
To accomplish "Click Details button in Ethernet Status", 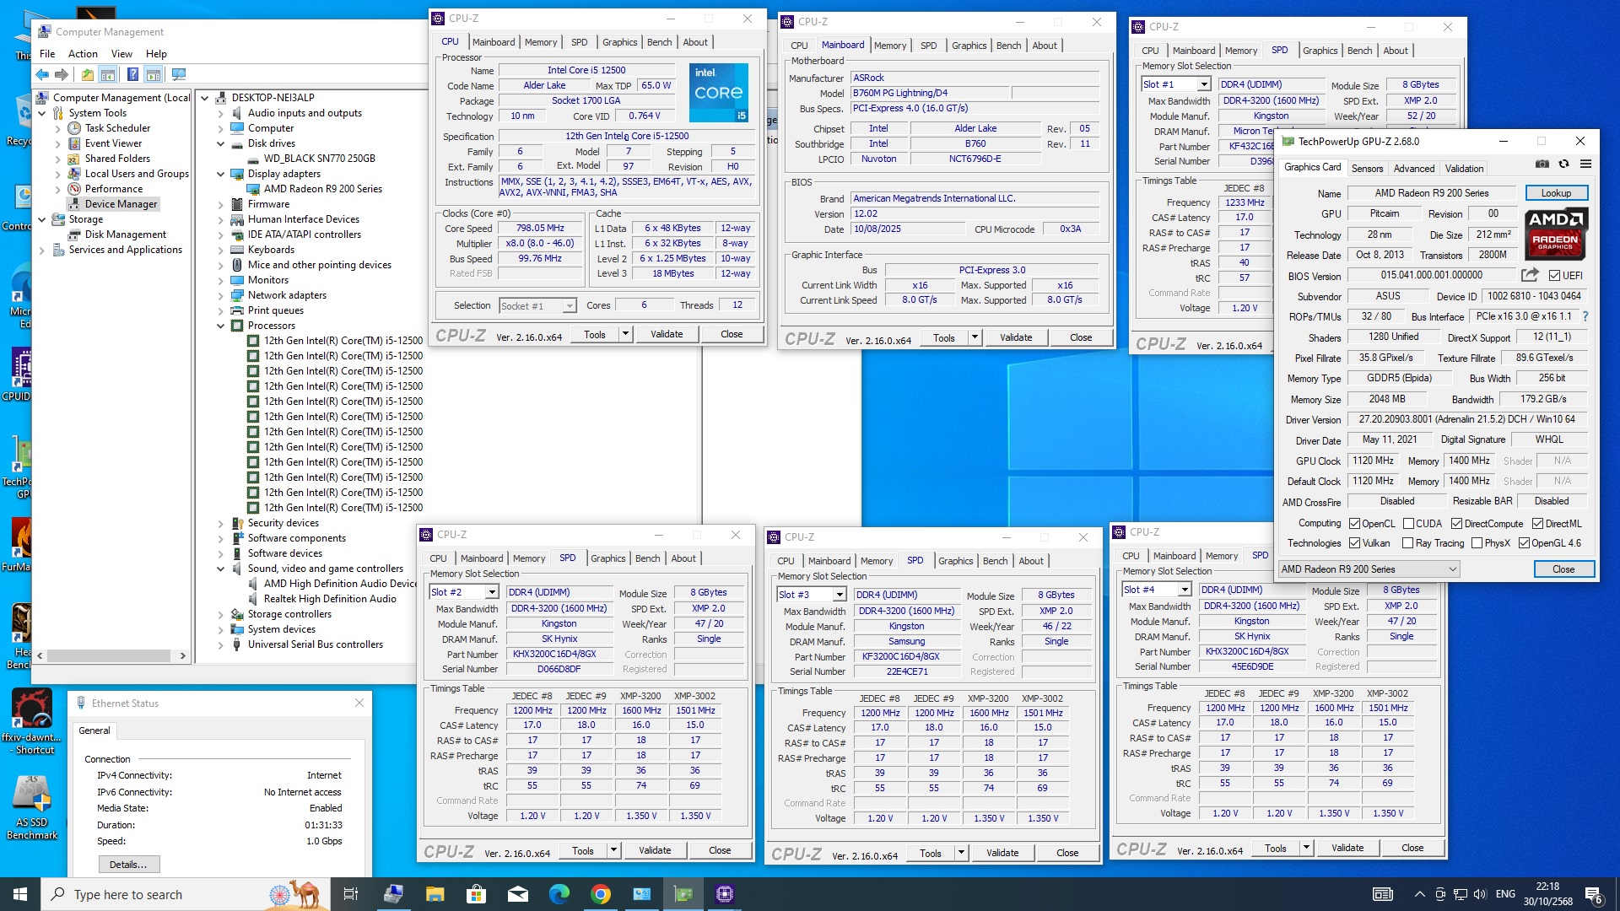I will tap(128, 865).
